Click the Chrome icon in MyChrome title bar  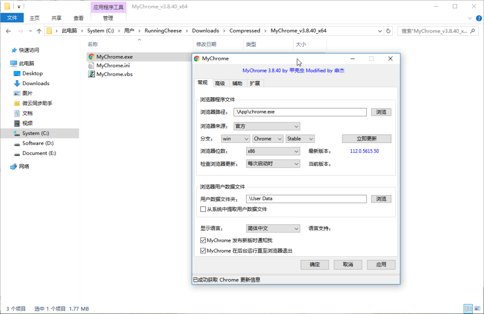click(x=197, y=59)
